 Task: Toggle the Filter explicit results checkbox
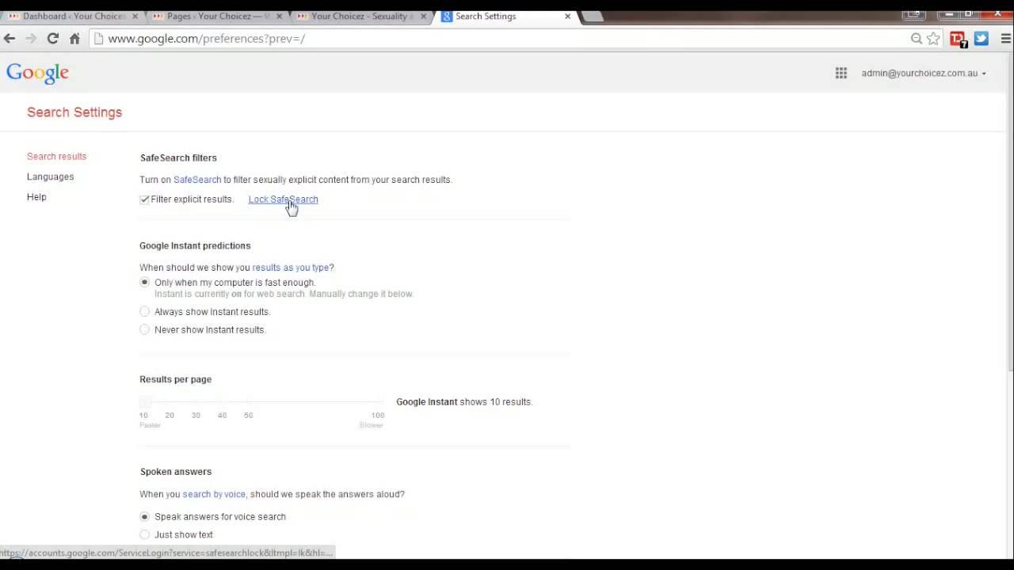click(144, 199)
